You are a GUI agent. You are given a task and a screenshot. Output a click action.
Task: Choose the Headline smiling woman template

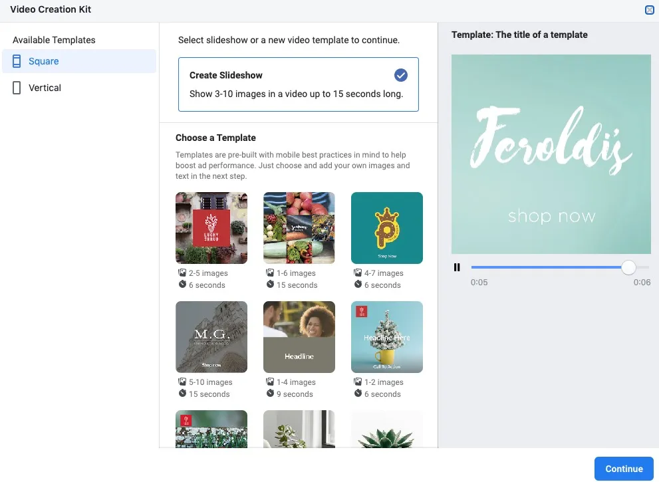tap(299, 337)
